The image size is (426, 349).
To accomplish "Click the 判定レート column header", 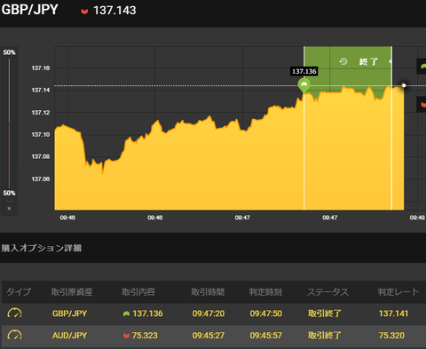I will click(398, 292).
